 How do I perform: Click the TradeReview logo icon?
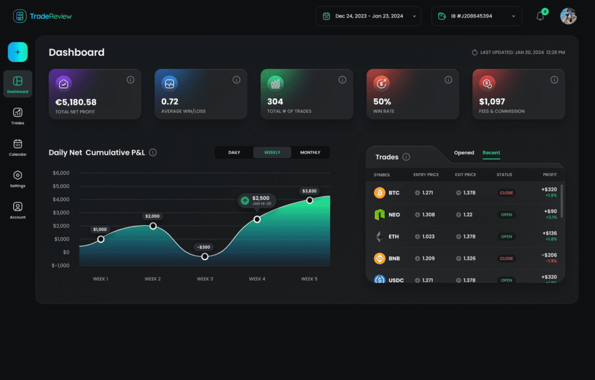[19, 16]
